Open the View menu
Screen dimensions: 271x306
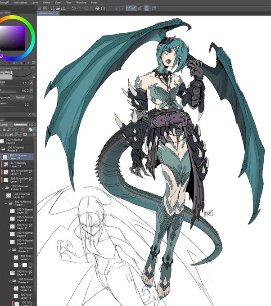58,3
